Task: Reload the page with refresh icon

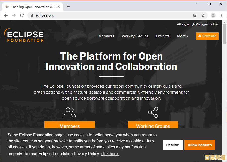Action: [22, 15]
